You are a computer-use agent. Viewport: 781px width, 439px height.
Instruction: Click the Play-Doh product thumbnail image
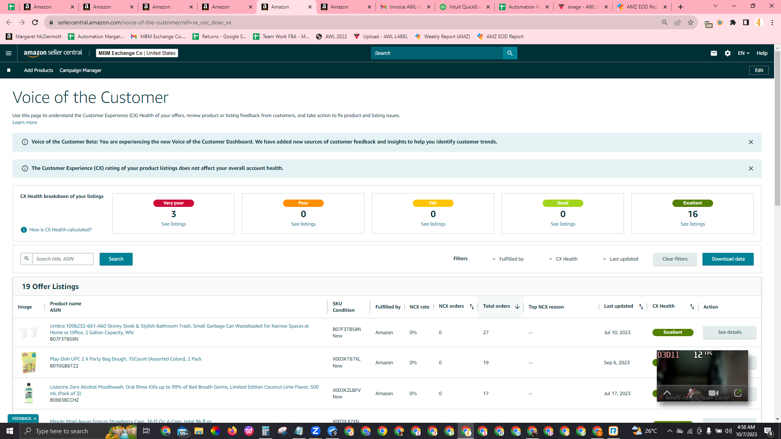point(29,362)
